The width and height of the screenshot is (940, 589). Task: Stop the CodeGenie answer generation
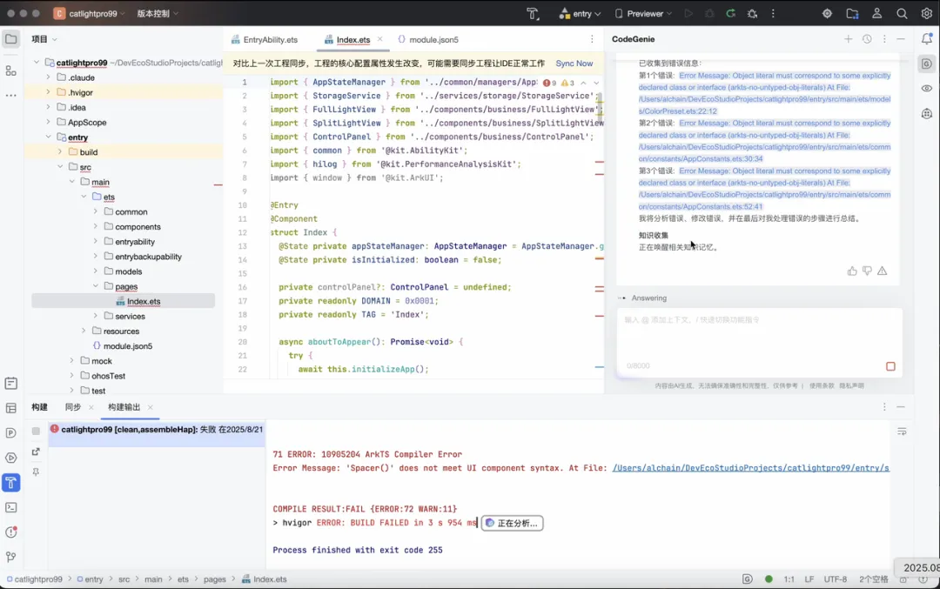[x=890, y=366]
